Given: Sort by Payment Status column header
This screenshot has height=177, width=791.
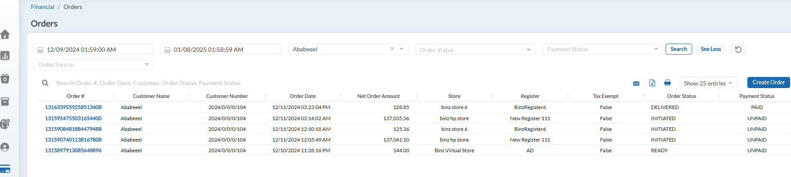Looking at the screenshot, I should (757, 96).
